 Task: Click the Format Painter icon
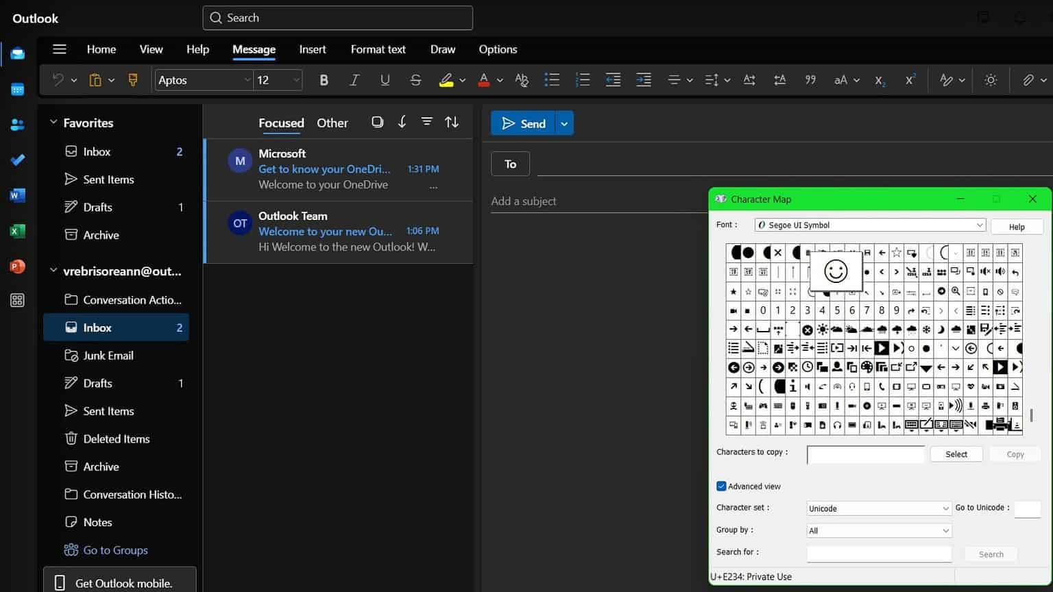click(133, 80)
